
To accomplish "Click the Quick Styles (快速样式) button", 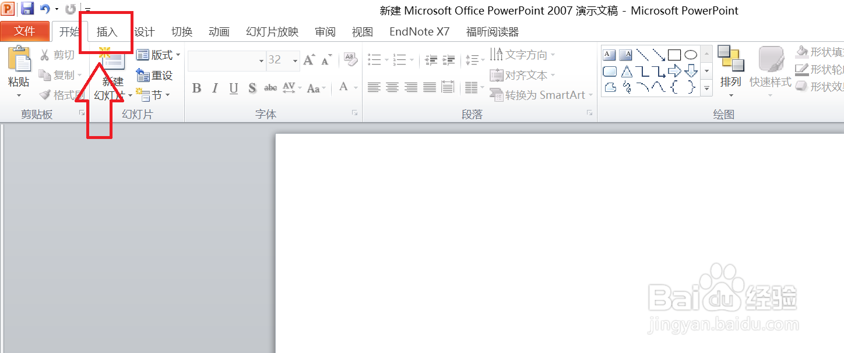I will pos(771,72).
